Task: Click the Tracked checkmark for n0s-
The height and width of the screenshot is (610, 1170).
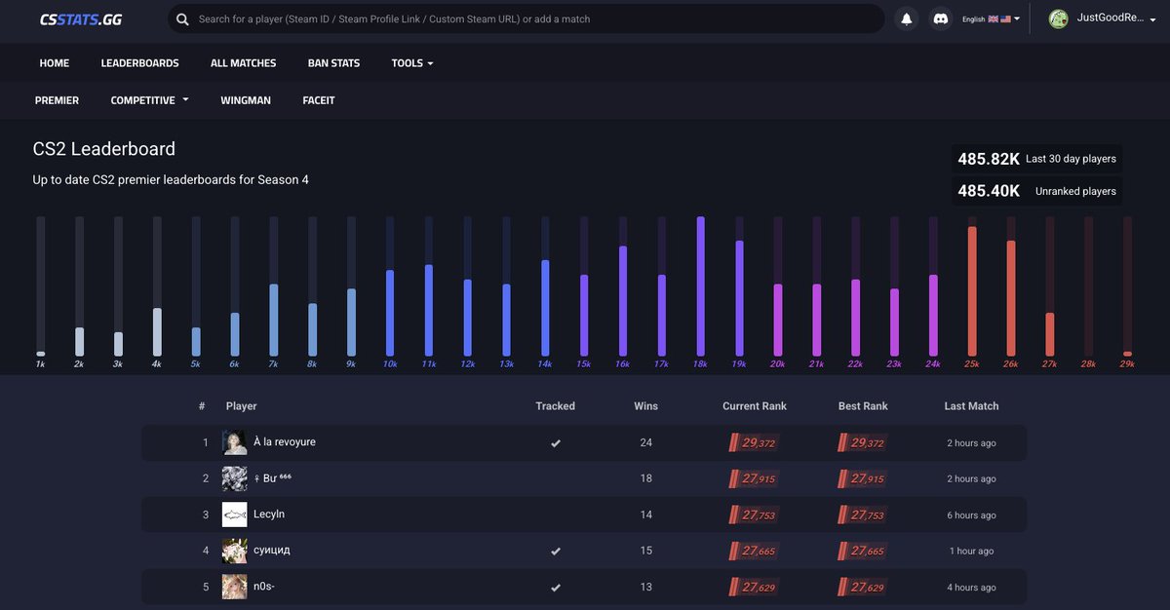Action: pyautogui.click(x=556, y=587)
